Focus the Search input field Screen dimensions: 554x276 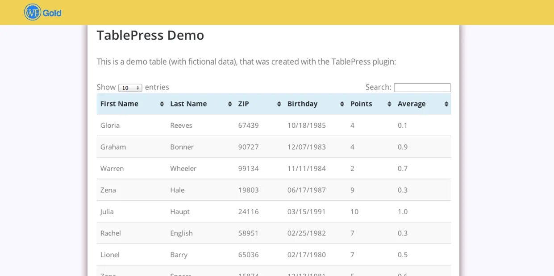[x=422, y=88]
